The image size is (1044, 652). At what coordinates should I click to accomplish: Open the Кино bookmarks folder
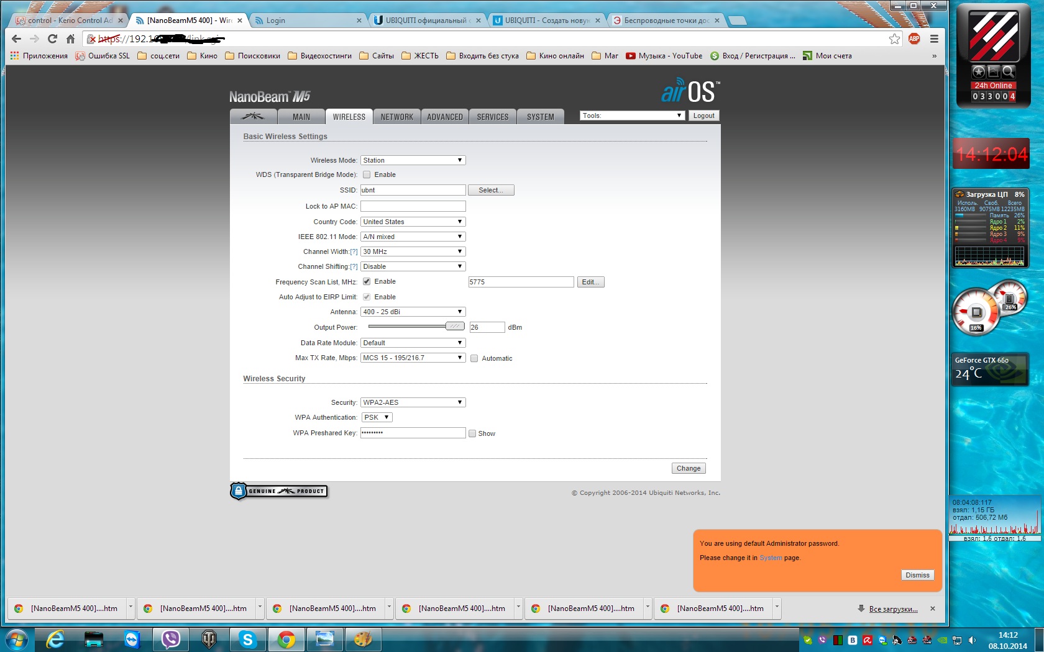click(203, 56)
